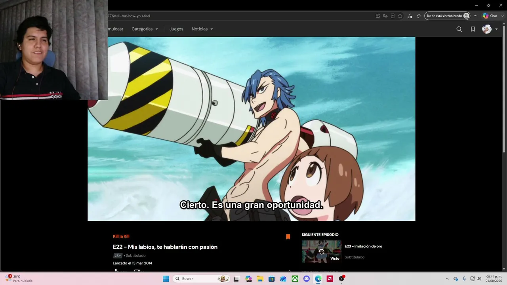Click the 'Lanzado el 13 mar 2014' text
This screenshot has height=285, width=507.
[x=132, y=263]
